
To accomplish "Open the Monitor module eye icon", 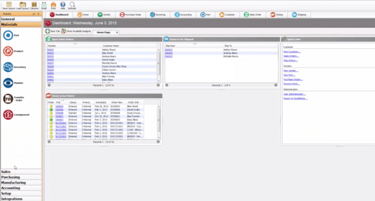I will [8, 83].
